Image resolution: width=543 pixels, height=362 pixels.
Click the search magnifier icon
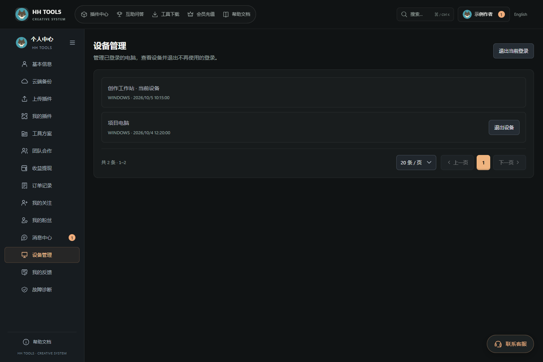tap(404, 14)
